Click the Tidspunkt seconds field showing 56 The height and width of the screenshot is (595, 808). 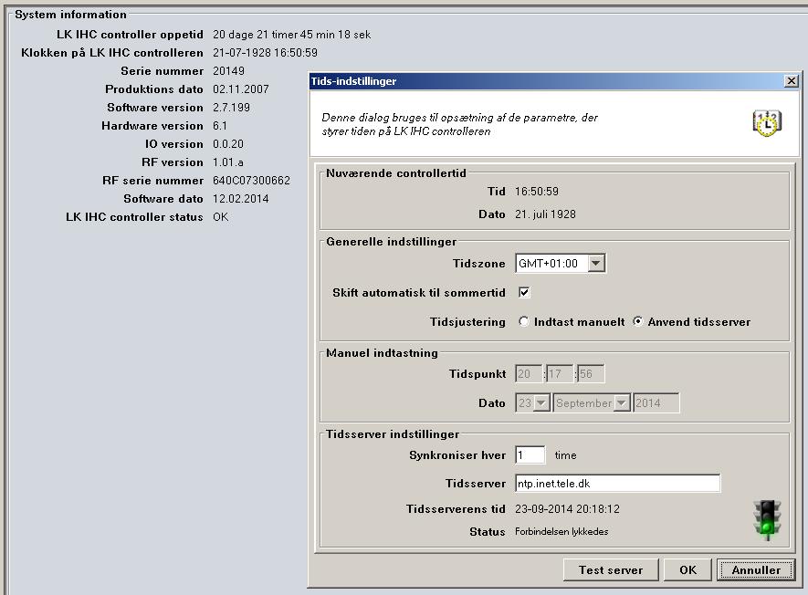pyautogui.click(x=591, y=374)
